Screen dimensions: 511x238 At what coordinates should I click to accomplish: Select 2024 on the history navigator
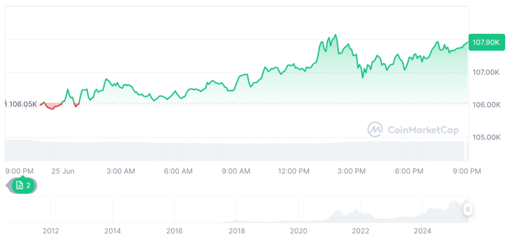(x=422, y=230)
